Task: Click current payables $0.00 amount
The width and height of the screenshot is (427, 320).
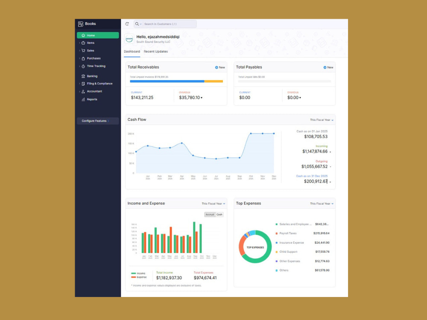Action: [x=245, y=98]
